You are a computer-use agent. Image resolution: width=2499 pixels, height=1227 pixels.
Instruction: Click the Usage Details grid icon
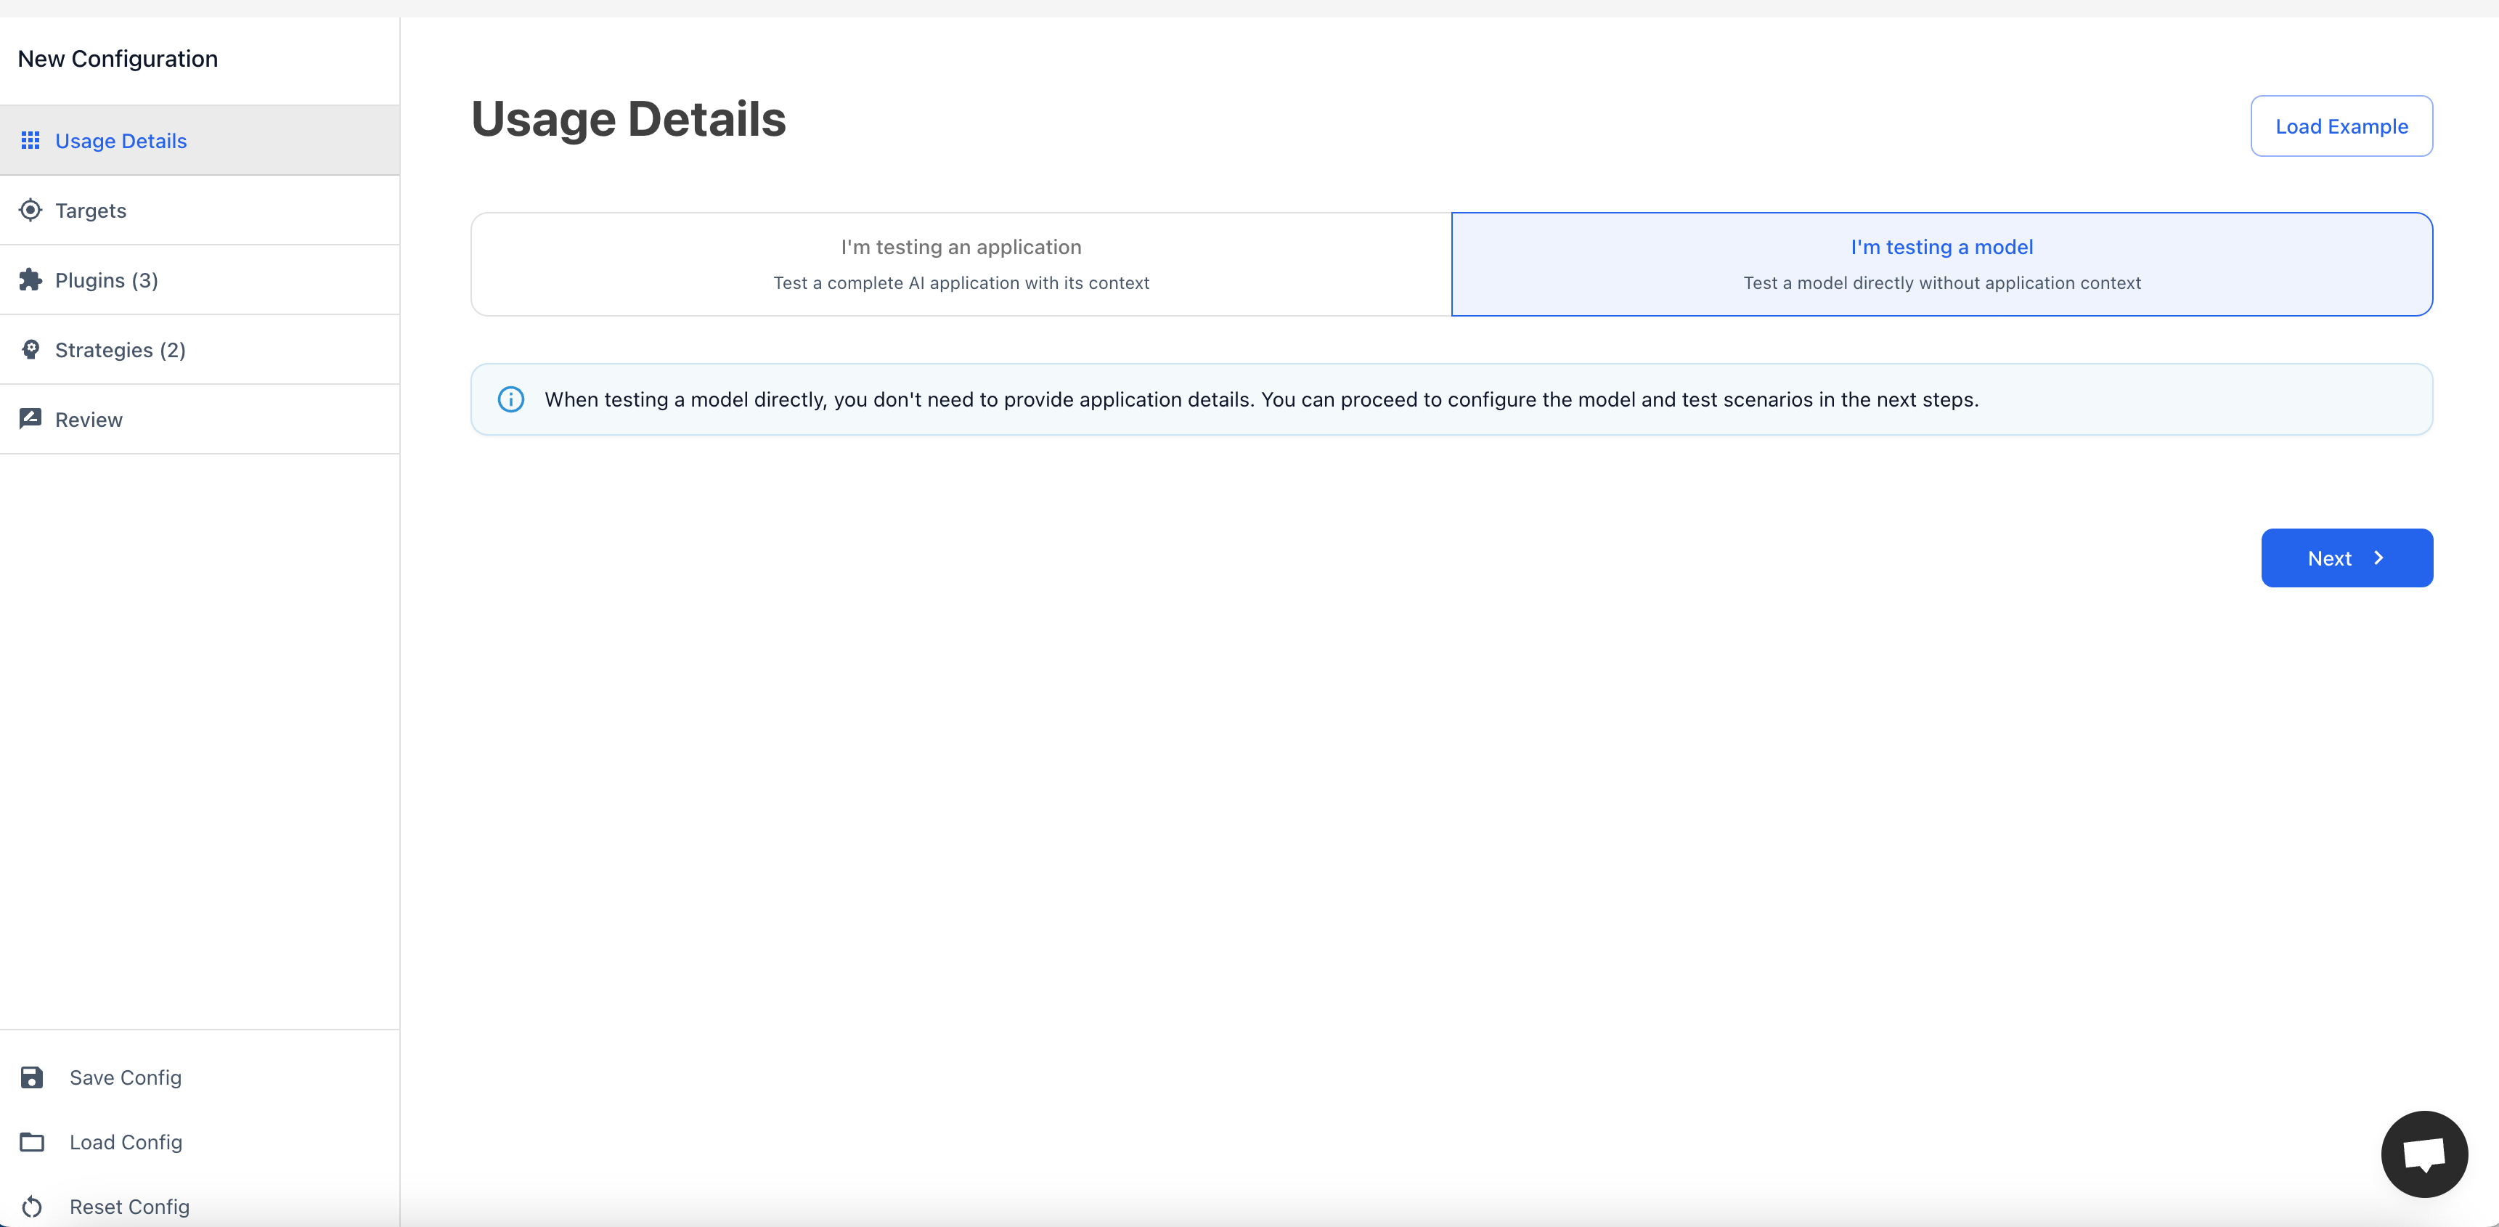tap(30, 141)
